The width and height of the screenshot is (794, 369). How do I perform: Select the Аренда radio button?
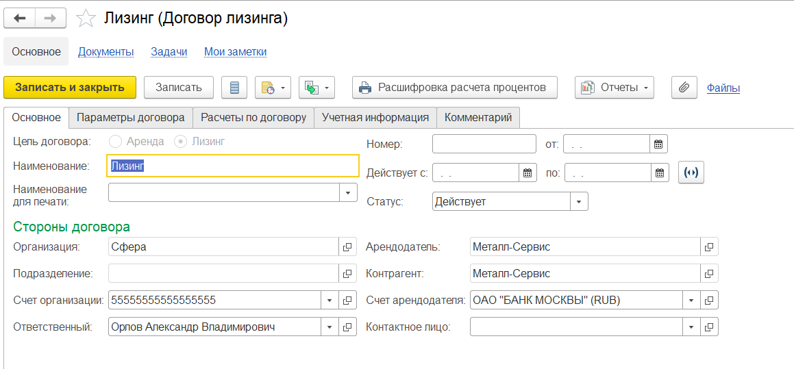click(116, 142)
